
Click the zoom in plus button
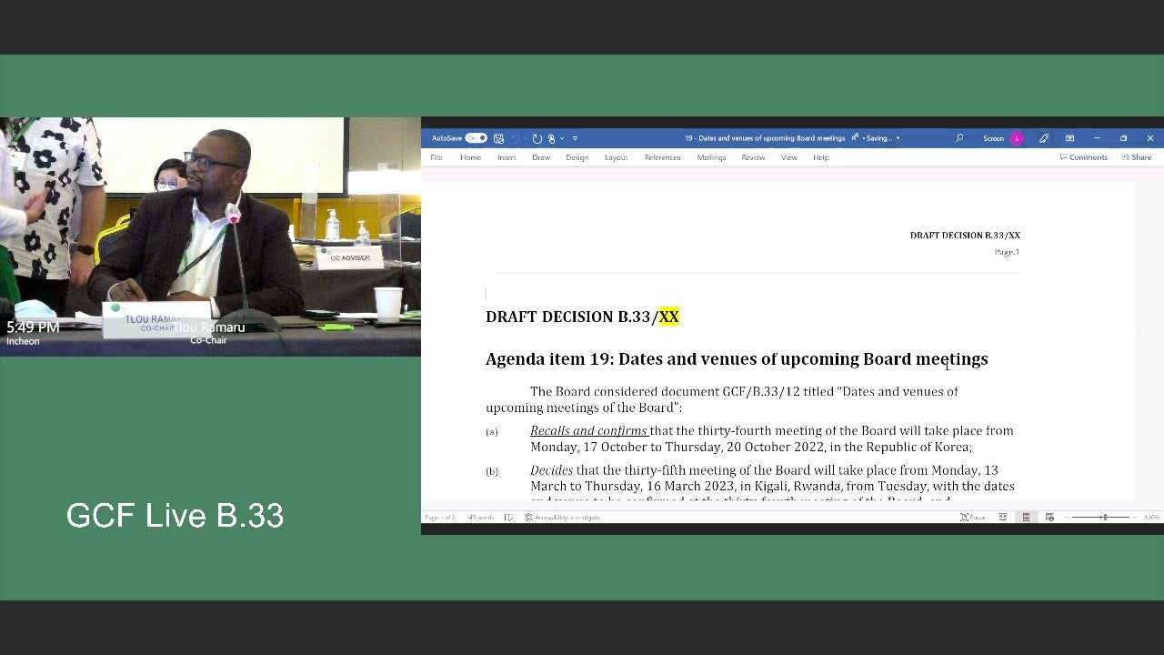tap(1136, 517)
